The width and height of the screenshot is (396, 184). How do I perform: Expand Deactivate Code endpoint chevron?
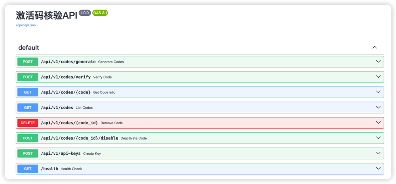click(378, 138)
